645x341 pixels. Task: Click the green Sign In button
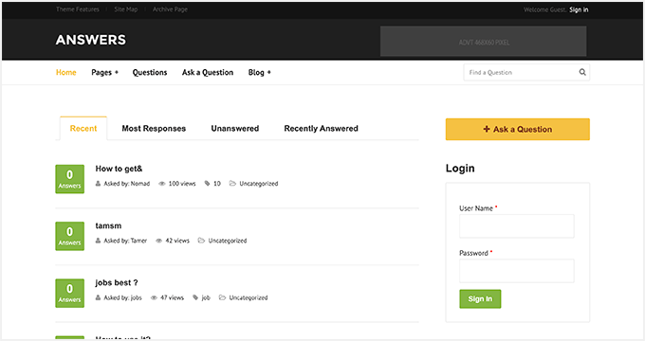coord(480,298)
